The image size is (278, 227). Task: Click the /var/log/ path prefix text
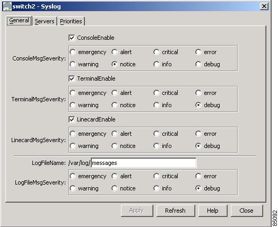coord(80,163)
